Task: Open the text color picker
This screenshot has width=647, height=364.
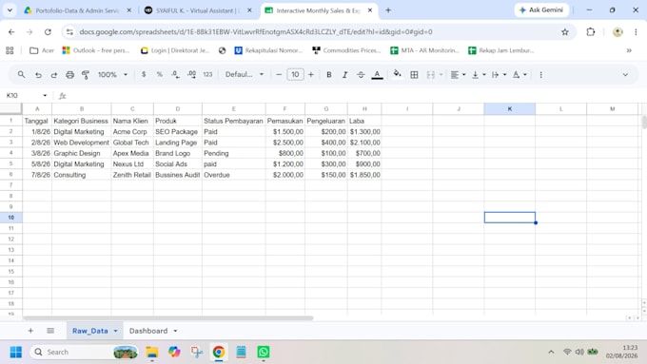Action: [x=377, y=75]
